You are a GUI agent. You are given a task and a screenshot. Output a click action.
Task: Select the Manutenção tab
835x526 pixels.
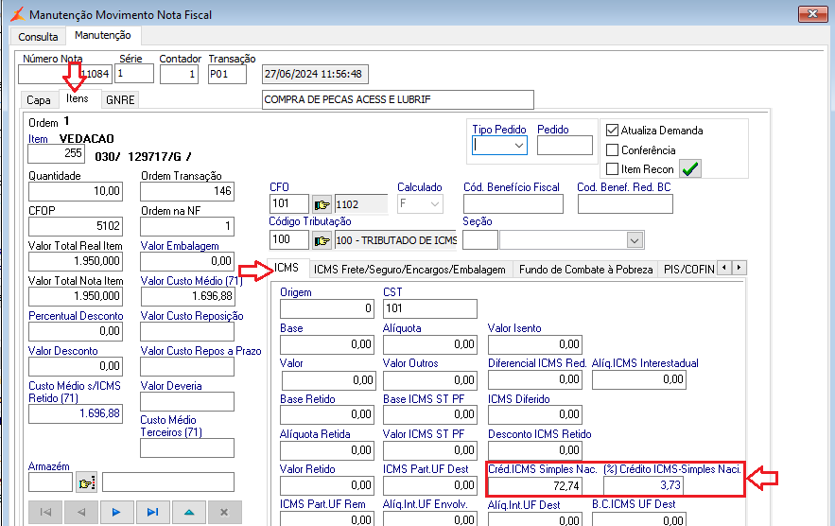(103, 35)
